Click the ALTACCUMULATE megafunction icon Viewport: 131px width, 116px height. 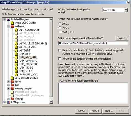tap(16, 30)
